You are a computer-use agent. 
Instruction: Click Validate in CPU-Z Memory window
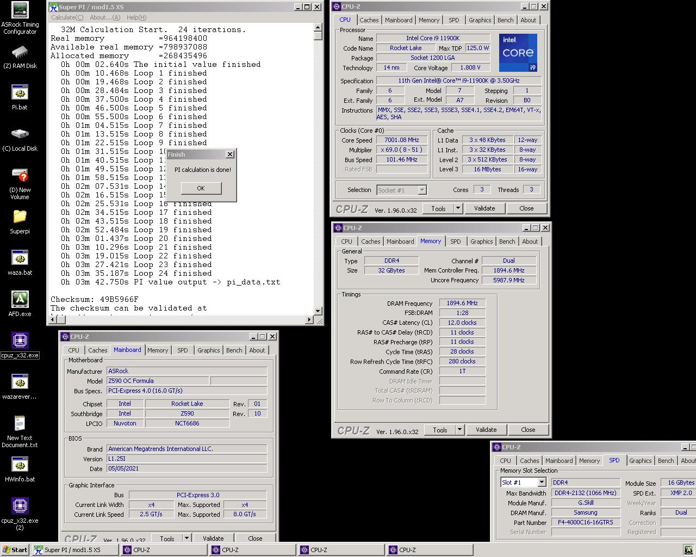[486, 430]
